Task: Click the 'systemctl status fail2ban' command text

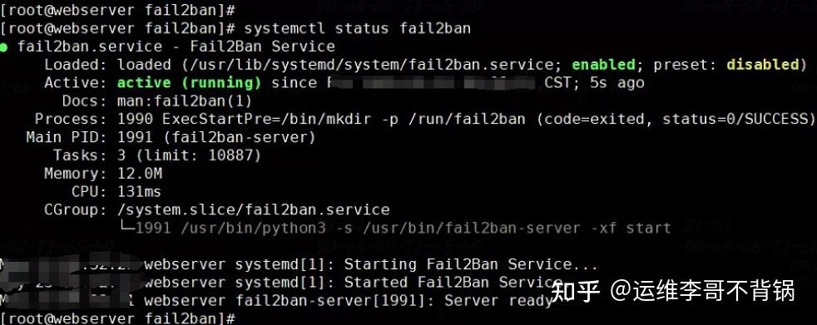Action: tap(358, 28)
